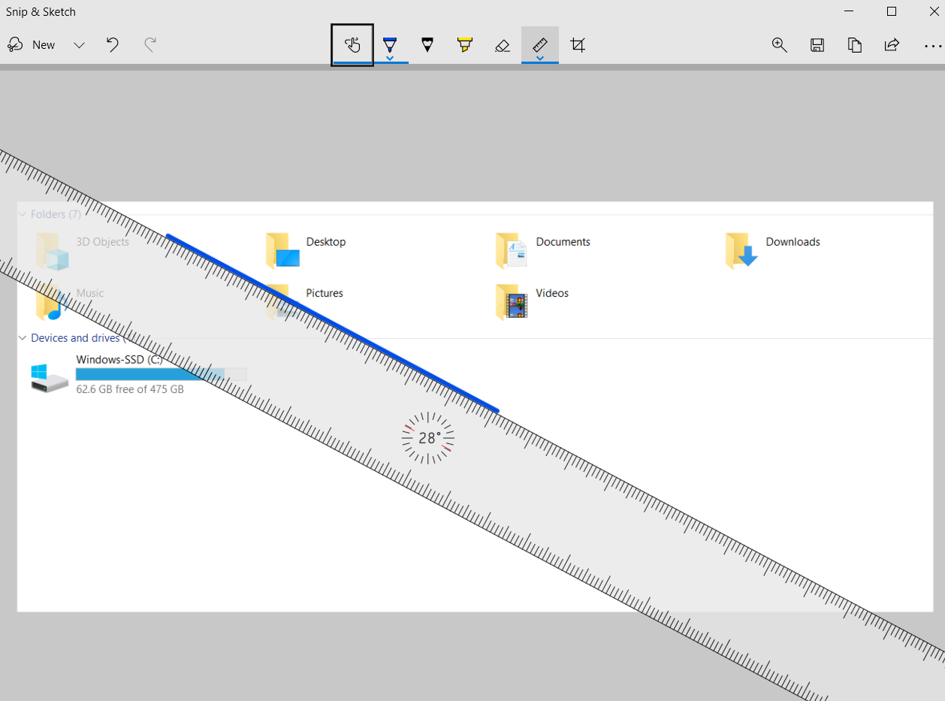Click the C: drive storage usage bar
The height and width of the screenshot is (701, 945).
pos(161,374)
